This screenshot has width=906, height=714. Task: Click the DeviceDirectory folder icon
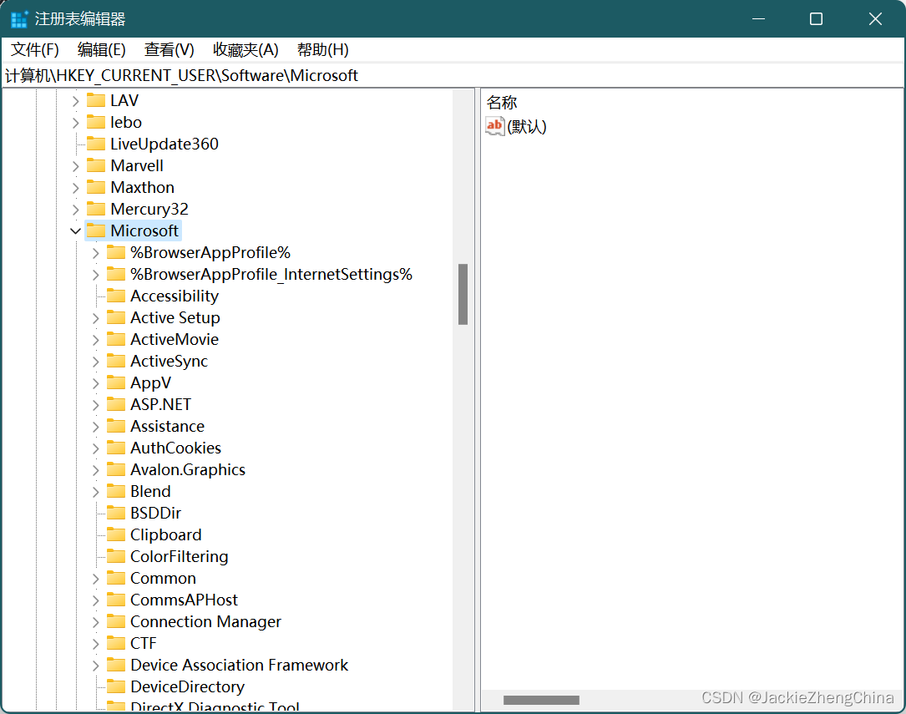pos(116,686)
